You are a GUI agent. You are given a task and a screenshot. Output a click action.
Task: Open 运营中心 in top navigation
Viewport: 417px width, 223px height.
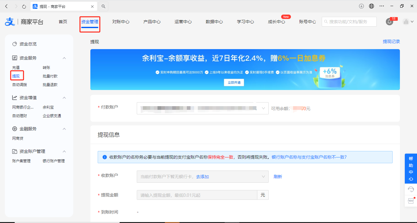(x=183, y=22)
